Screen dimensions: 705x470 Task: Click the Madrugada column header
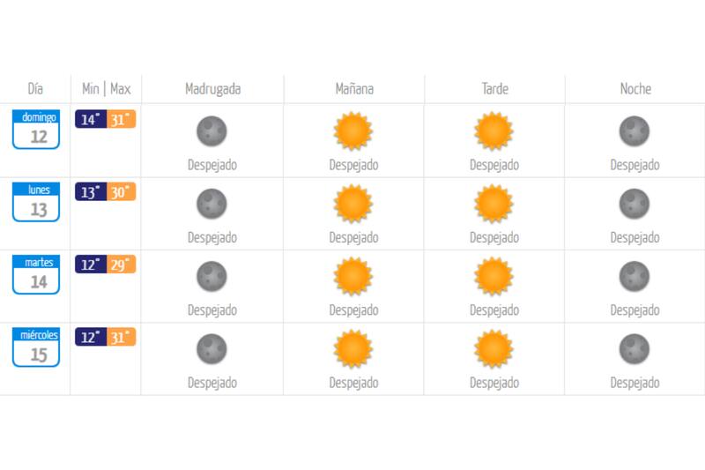[212, 89]
